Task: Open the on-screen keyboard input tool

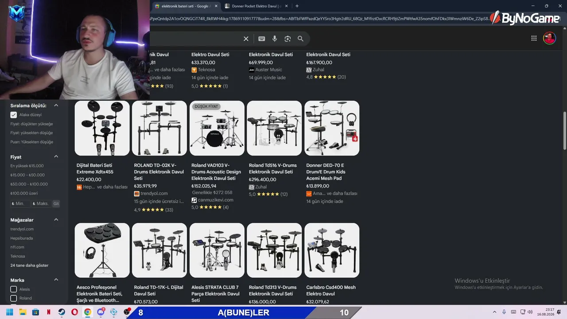Action: pyautogui.click(x=262, y=39)
